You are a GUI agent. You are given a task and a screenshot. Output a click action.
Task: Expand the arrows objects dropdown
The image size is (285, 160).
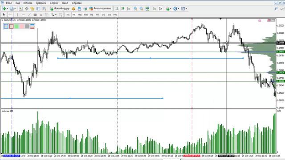pos(56,15)
